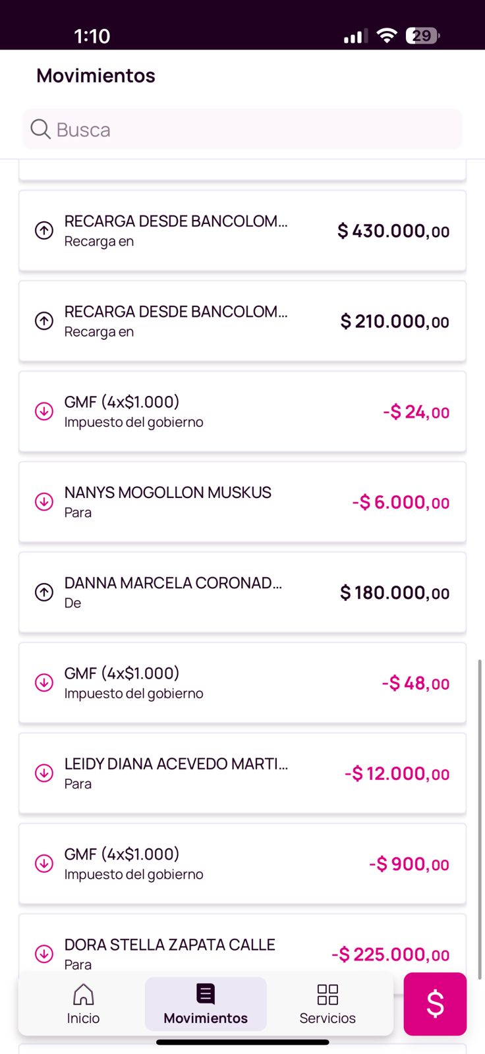
Task: Open the GMF tax entry of -$48
Action: click(242, 682)
